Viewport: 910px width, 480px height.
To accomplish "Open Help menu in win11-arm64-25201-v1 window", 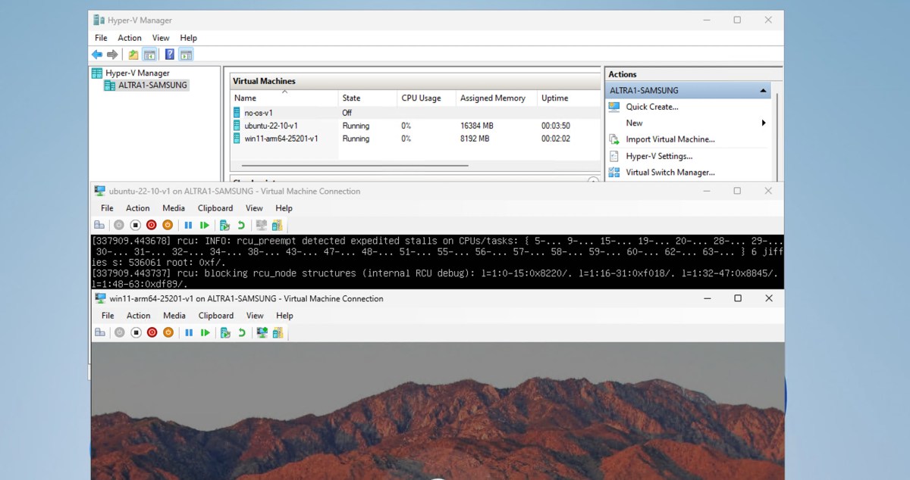I will 284,316.
